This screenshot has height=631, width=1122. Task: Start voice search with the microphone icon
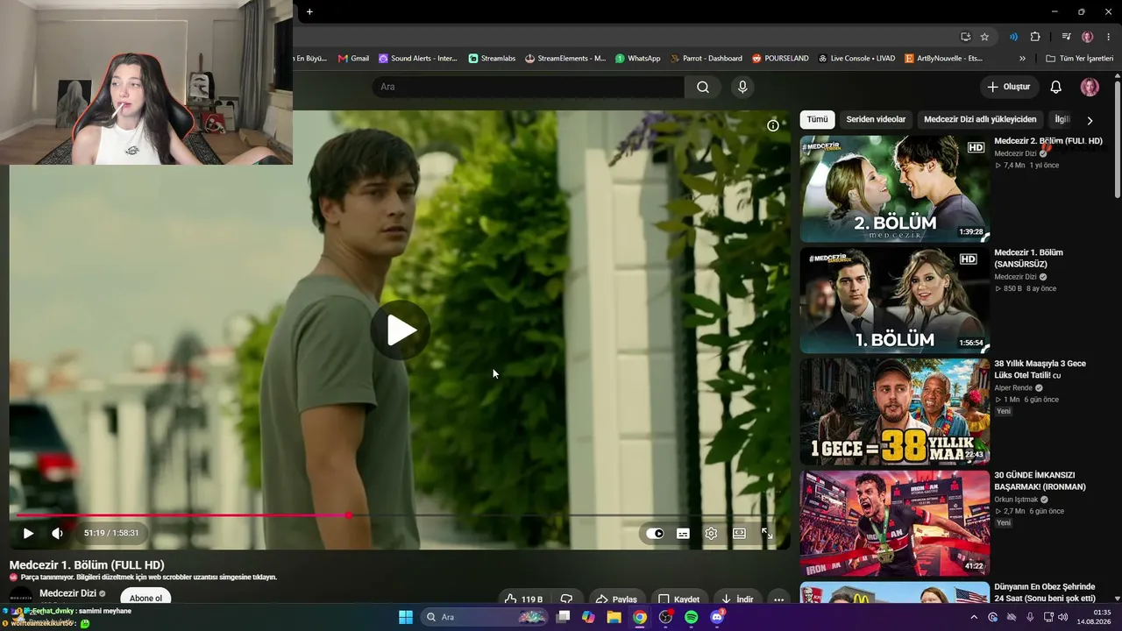(x=742, y=87)
